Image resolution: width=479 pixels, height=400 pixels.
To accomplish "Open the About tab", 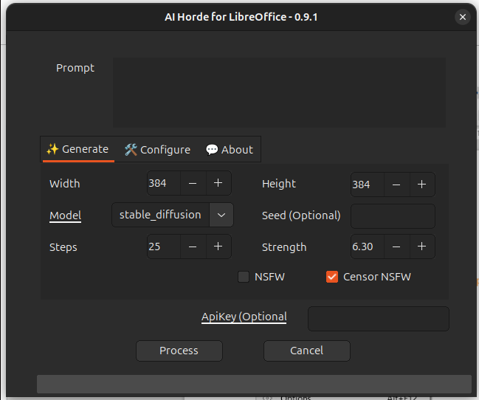I will [229, 150].
